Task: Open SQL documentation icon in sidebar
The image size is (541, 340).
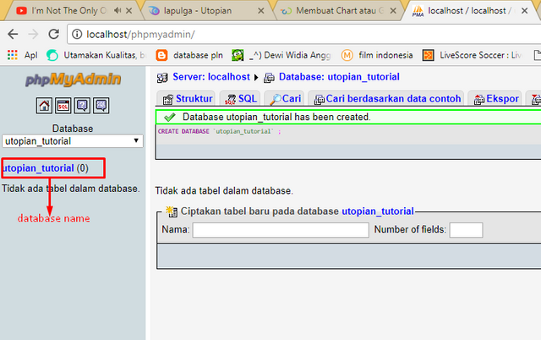Action: pos(101,105)
